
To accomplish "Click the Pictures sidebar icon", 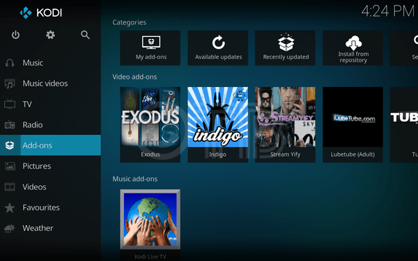I will (10, 166).
